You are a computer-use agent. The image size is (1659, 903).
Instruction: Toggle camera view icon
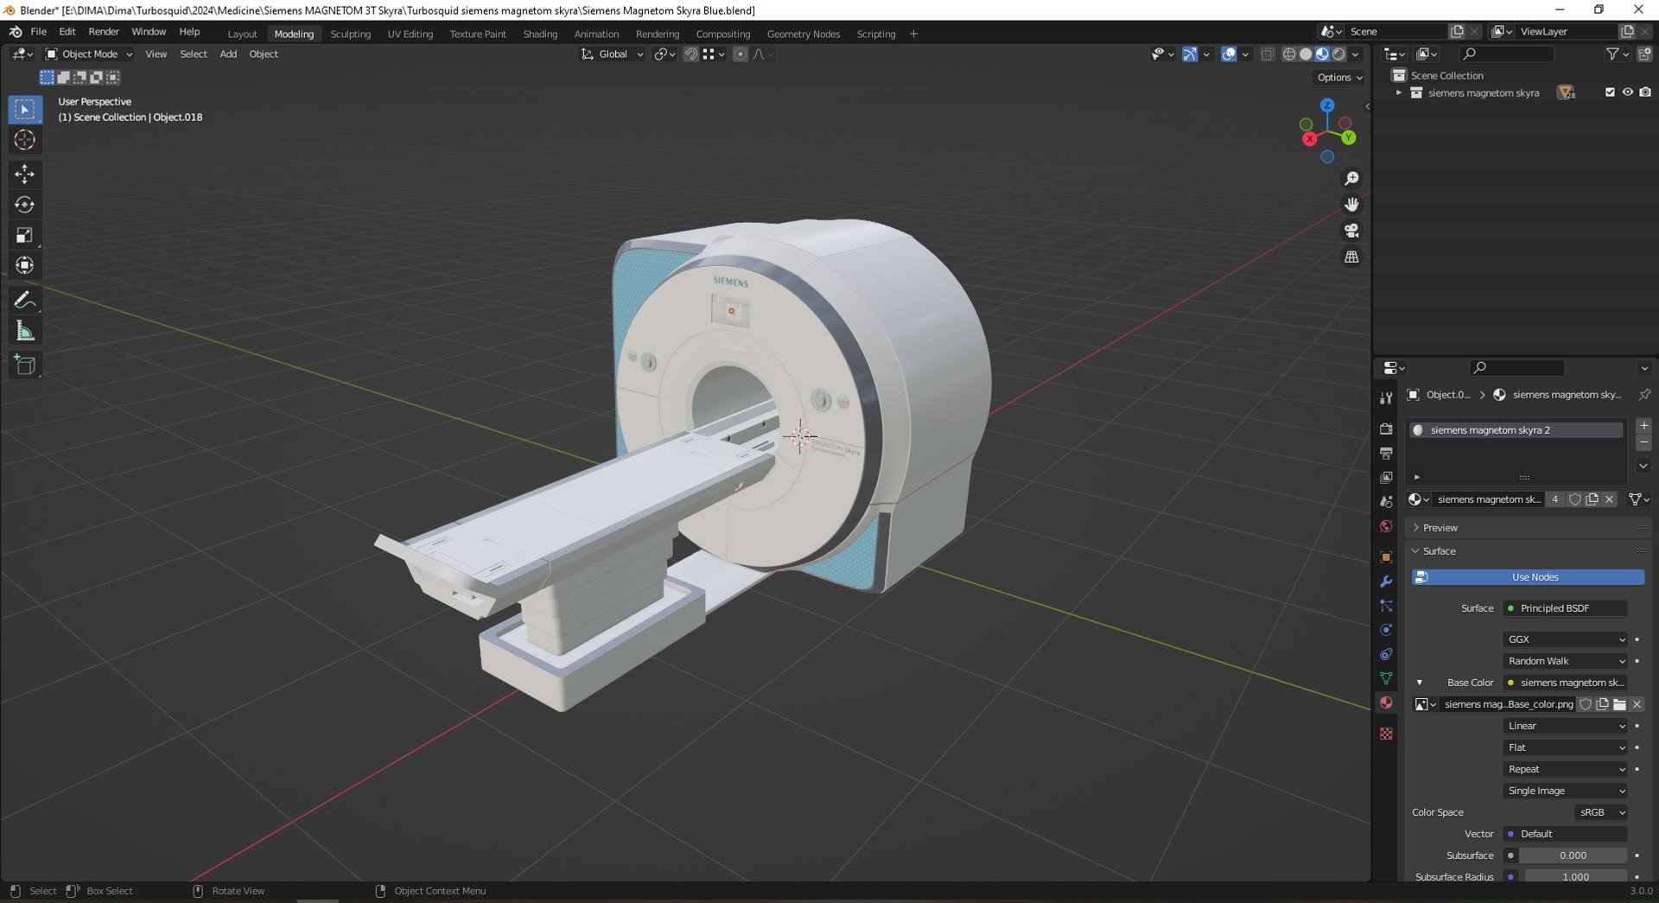click(1351, 231)
